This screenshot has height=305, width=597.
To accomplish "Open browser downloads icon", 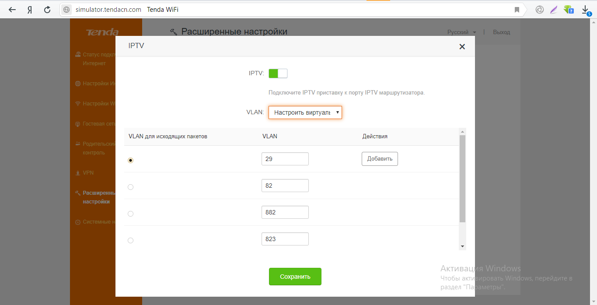I will coord(586,10).
